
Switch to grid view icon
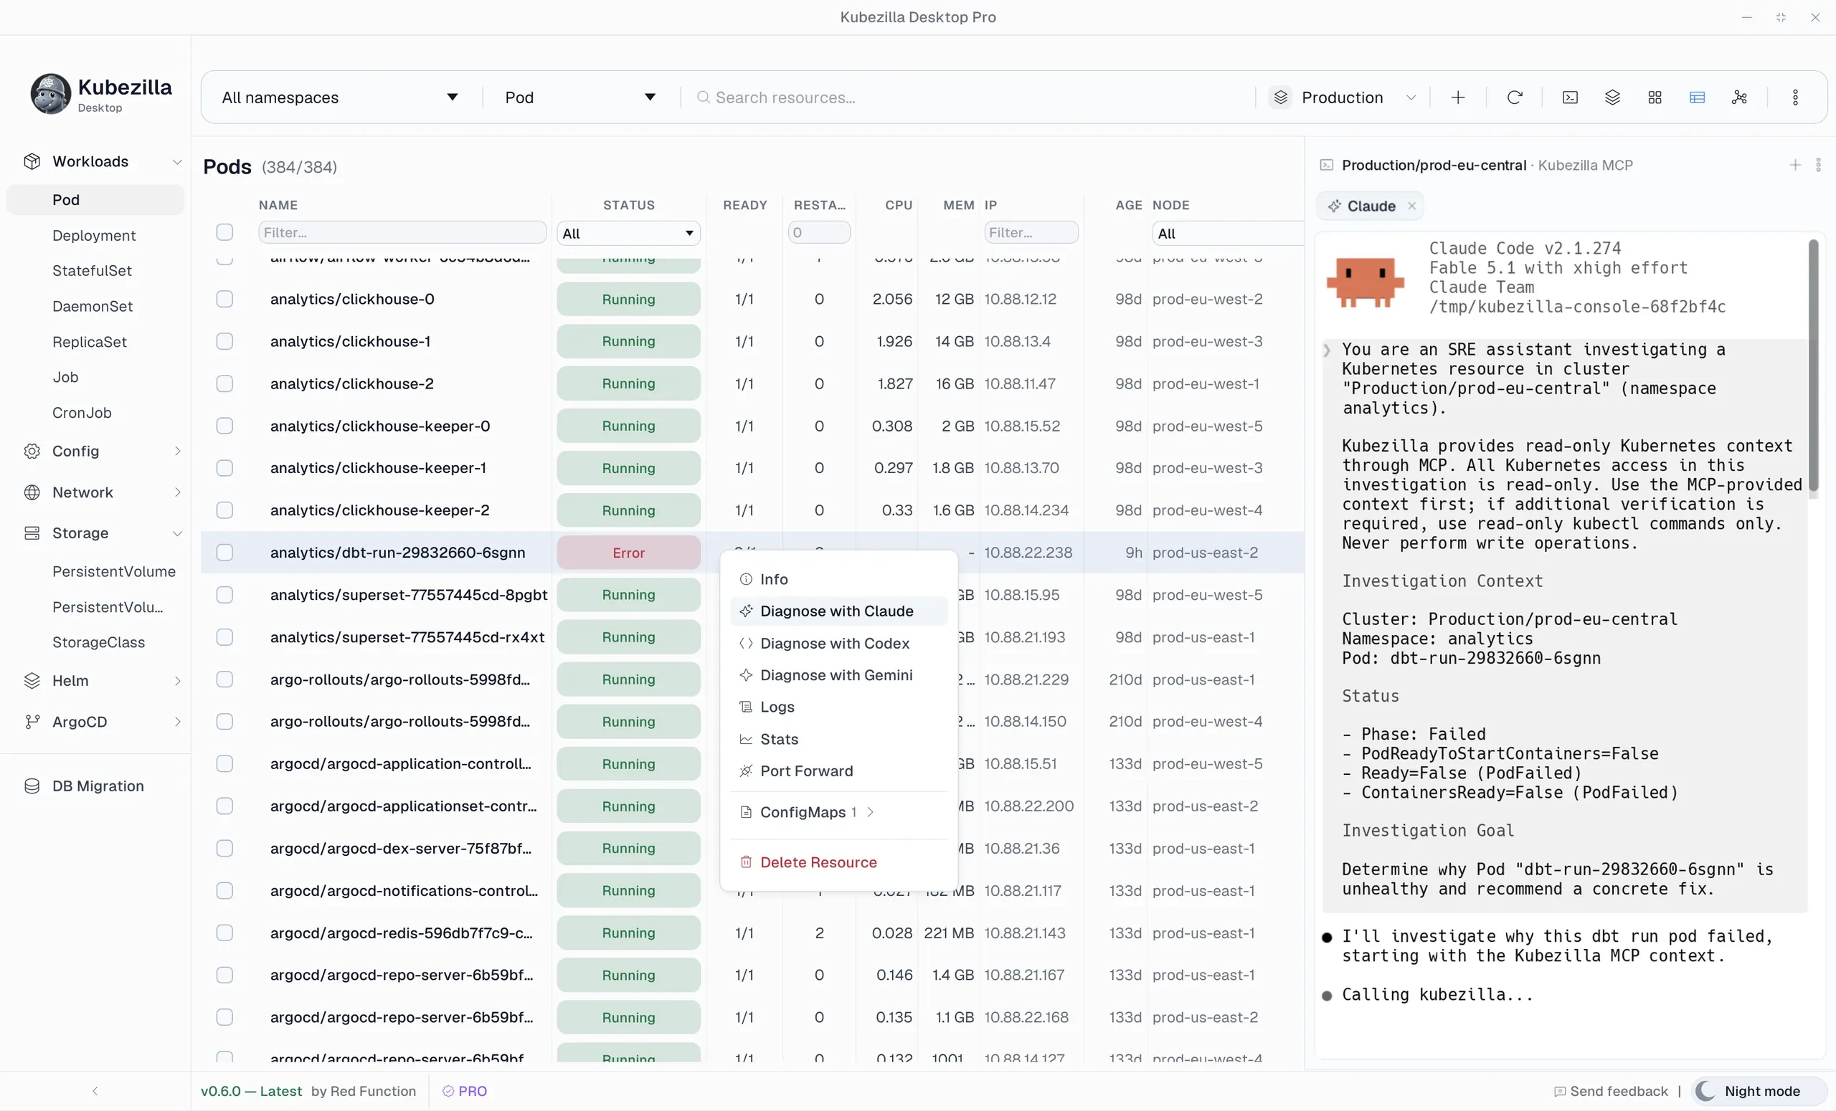(x=1655, y=97)
